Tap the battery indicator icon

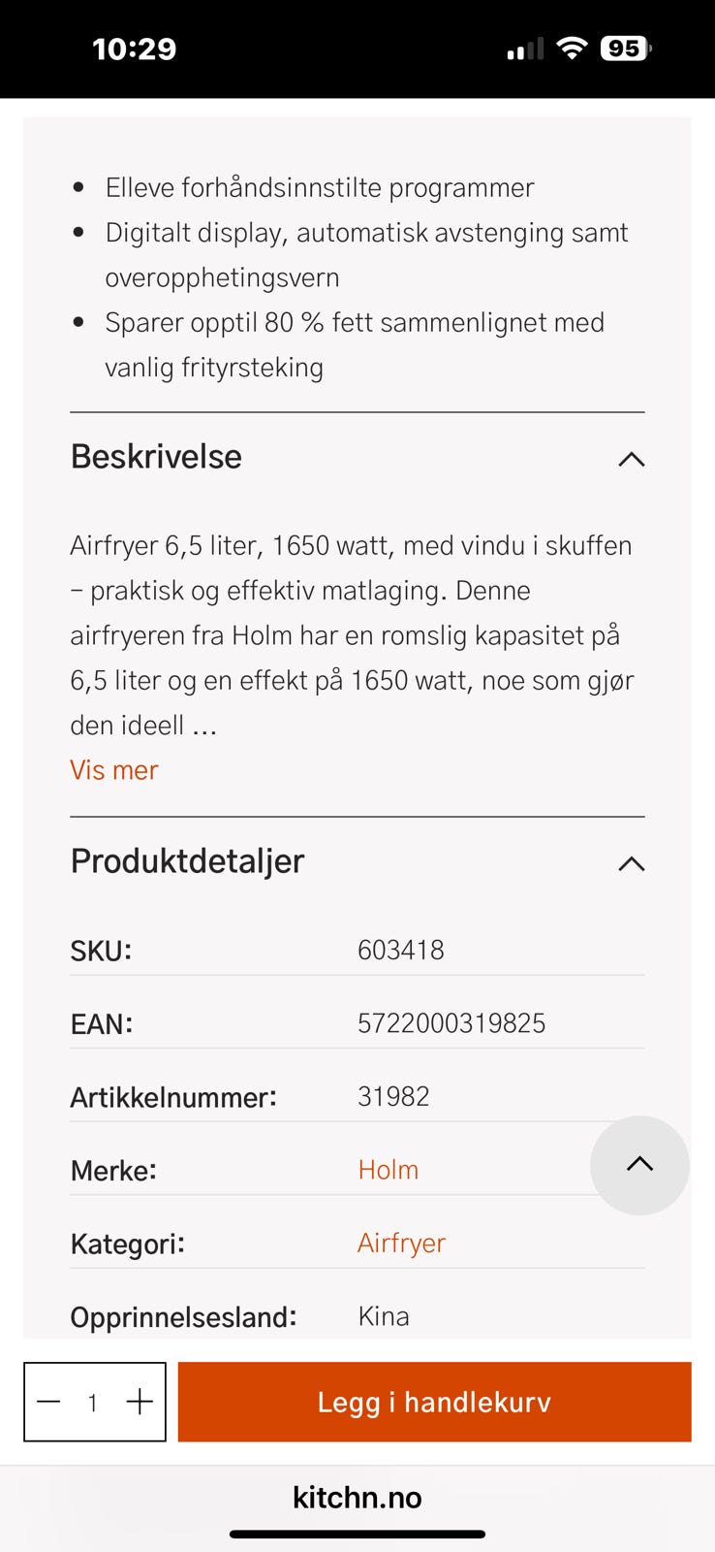click(x=626, y=48)
